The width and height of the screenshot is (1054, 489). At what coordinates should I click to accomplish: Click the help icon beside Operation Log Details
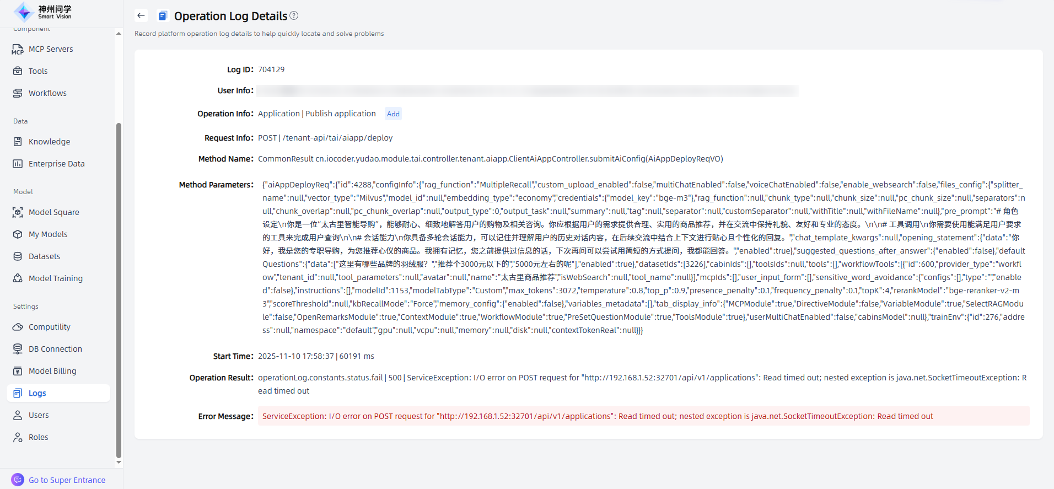point(294,16)
